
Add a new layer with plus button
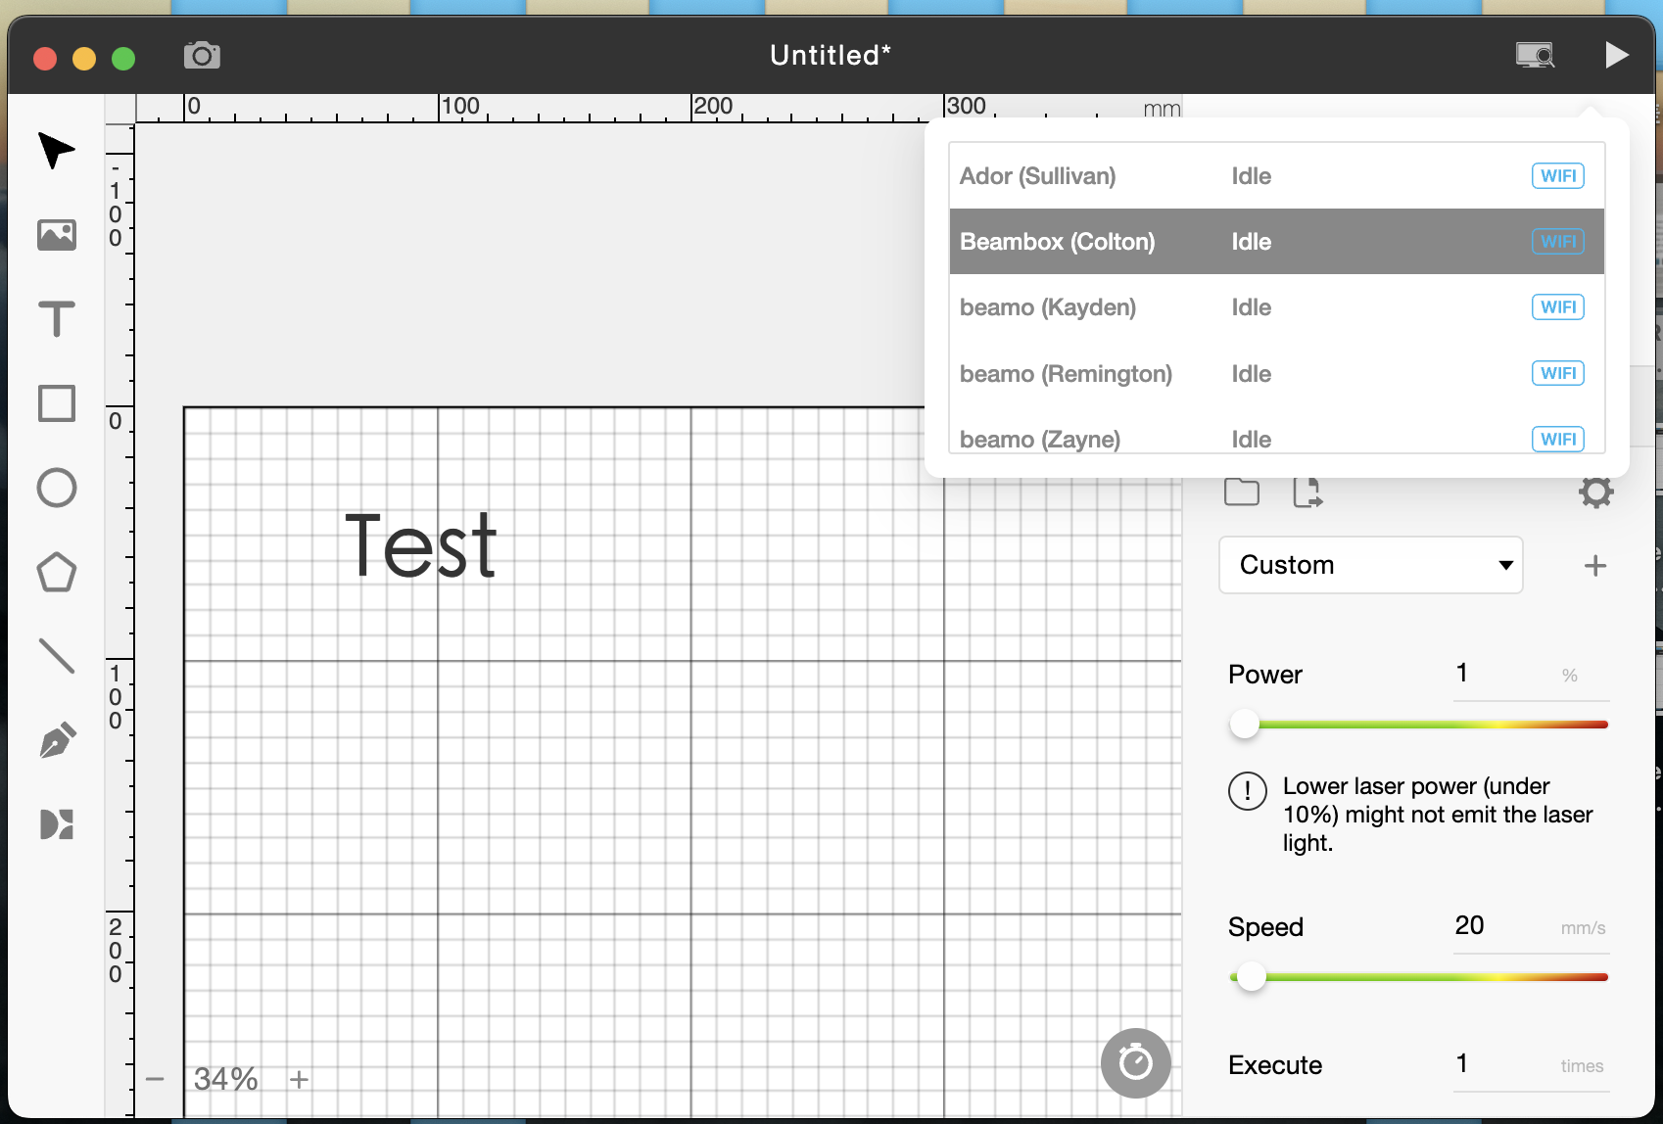1595,565
